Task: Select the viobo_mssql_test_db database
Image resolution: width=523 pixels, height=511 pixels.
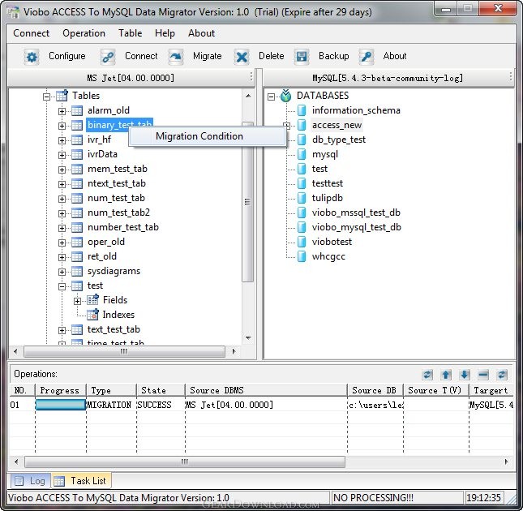Action: tap(356, 213)
